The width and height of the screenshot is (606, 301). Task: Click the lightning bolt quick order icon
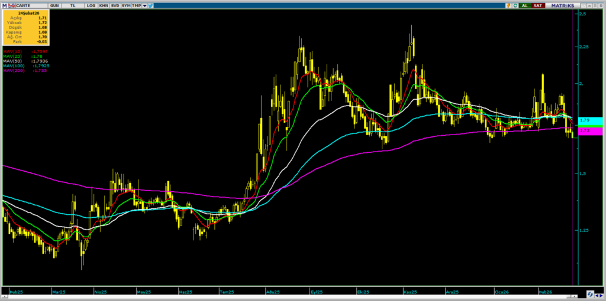(508, 5)
